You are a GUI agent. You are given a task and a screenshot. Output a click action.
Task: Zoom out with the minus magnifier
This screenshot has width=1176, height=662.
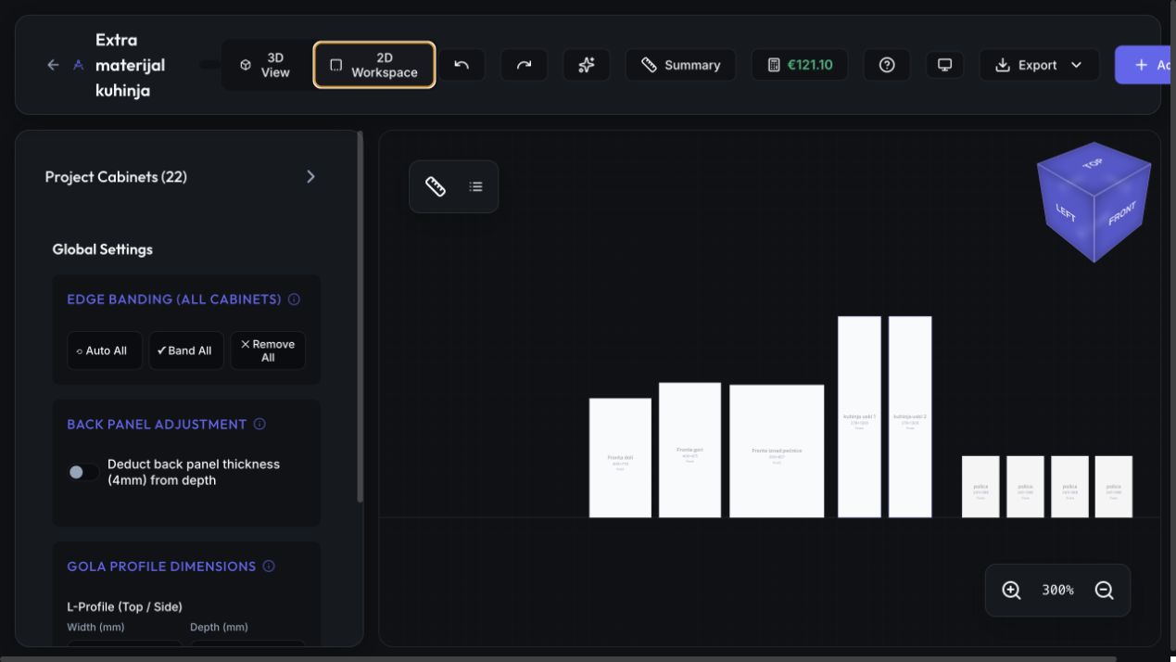click(1104, 590)
